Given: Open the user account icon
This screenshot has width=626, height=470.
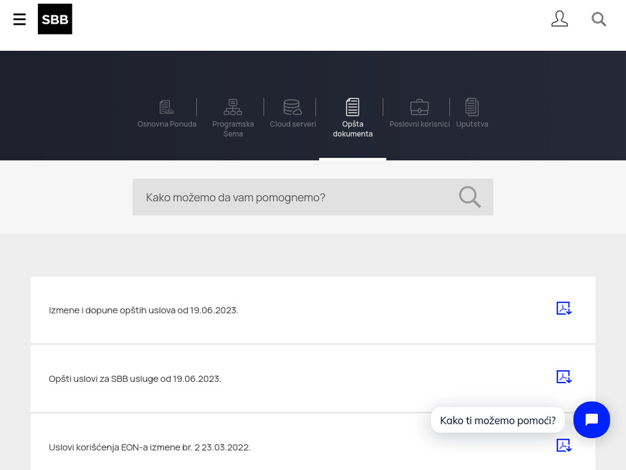Looking at the screenshot, I should click(x=559, y=20).
